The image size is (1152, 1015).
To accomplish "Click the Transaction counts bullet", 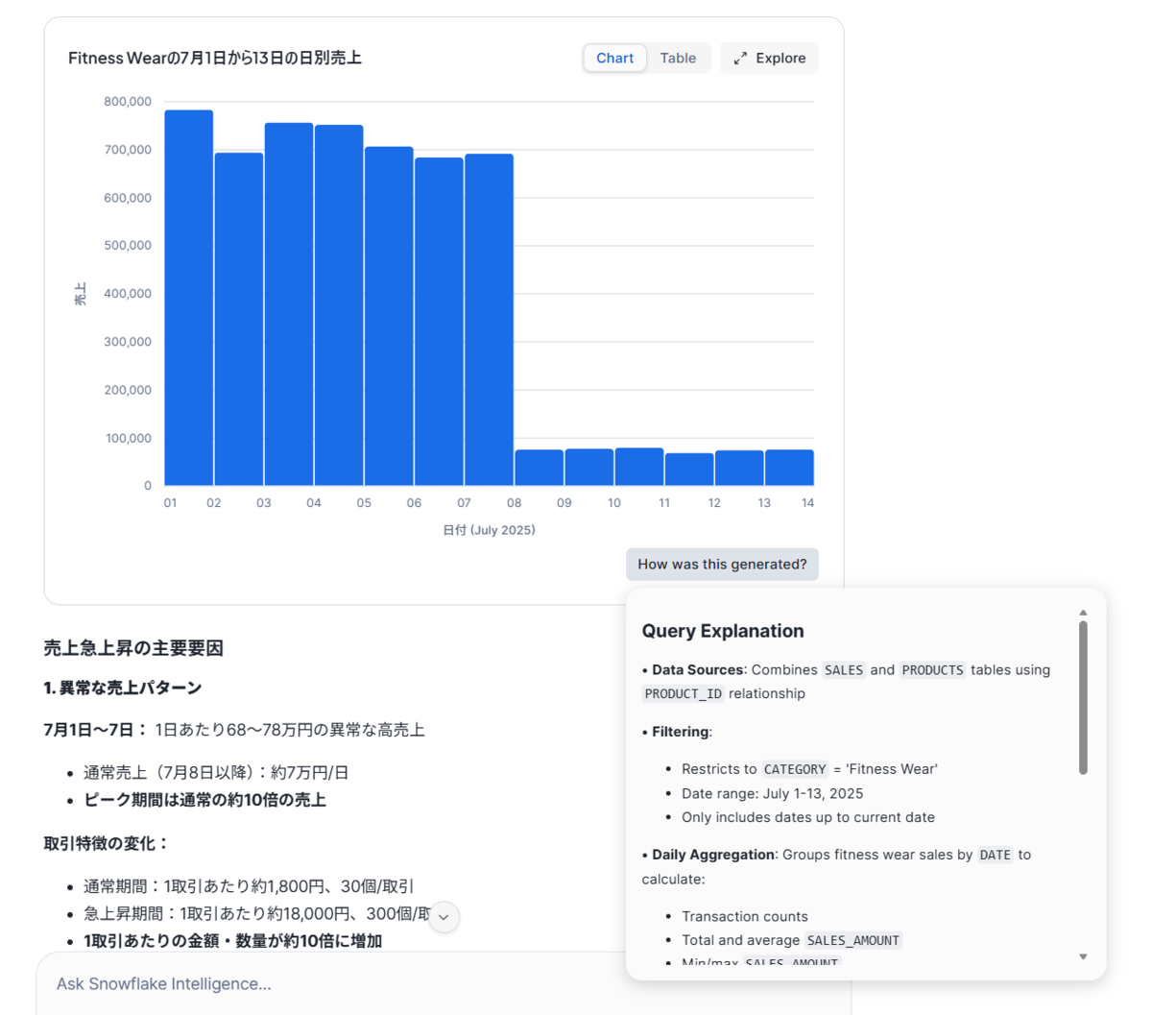I will click(745, 916).
